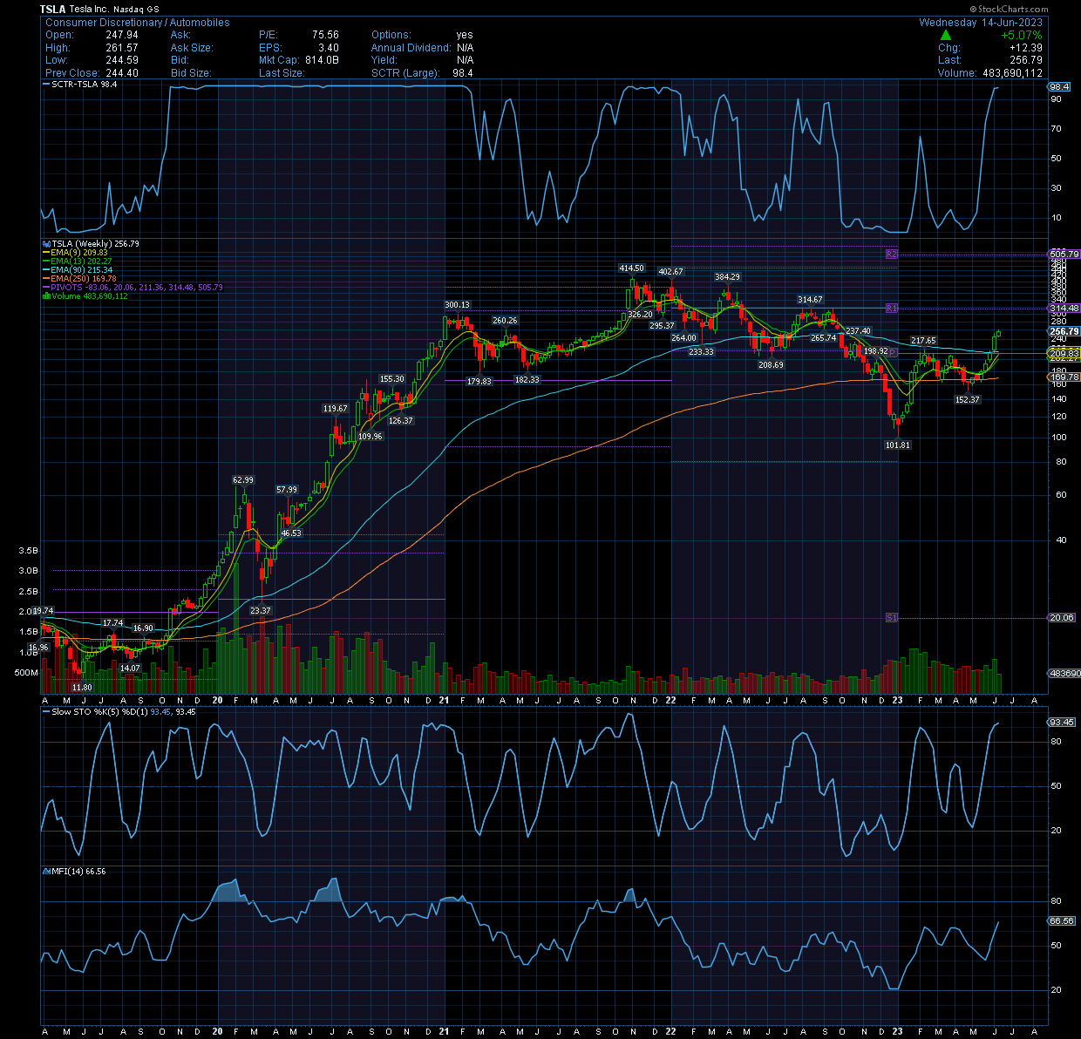Viewport: 1081px width, 1039px height.
Task: Click the 'Tesla Inc.' company name
Action: (89, 9)
